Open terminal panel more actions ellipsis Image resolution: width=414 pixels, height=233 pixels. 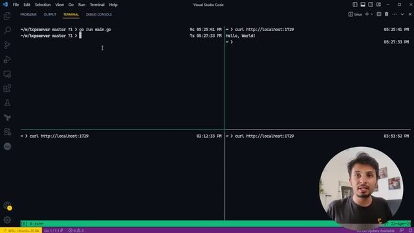pyautogui.click(x=395, y=14)
